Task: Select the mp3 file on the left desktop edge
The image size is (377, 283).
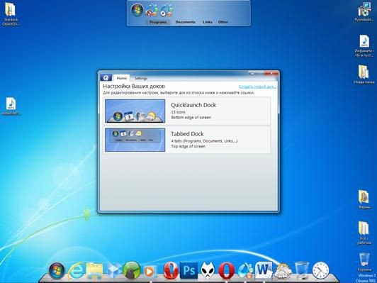Action: pyautogui.click(x=11, y=106)
